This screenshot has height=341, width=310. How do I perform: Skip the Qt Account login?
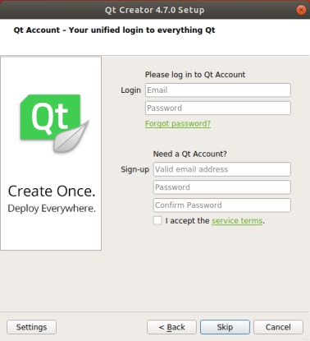point(225,327)
